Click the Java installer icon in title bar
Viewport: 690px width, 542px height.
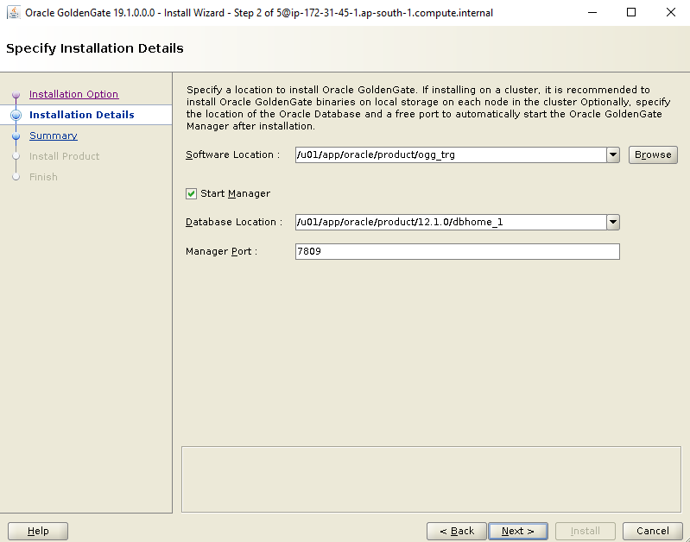14,13
